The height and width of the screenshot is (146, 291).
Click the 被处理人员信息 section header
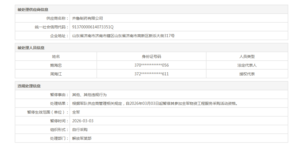pos(31,48)
